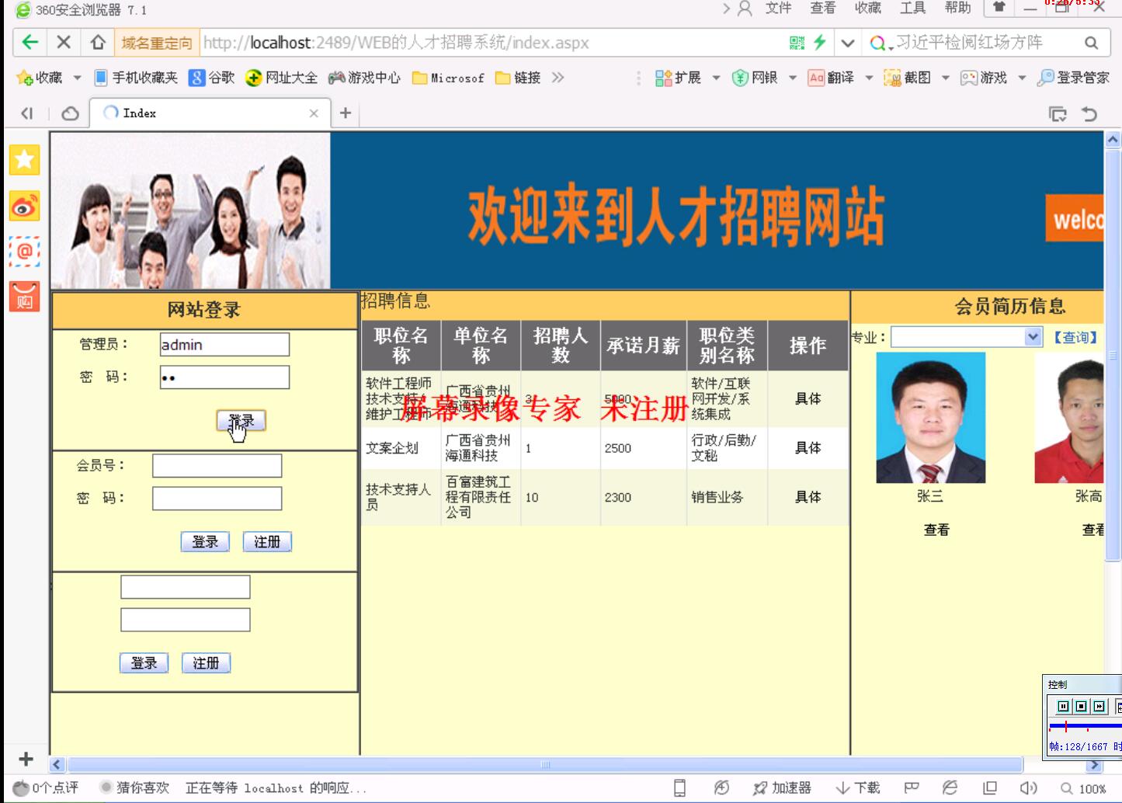Screen dimensions: 1122x803
Task: Go to the browser home page icon
Action: tap(98, 42)
